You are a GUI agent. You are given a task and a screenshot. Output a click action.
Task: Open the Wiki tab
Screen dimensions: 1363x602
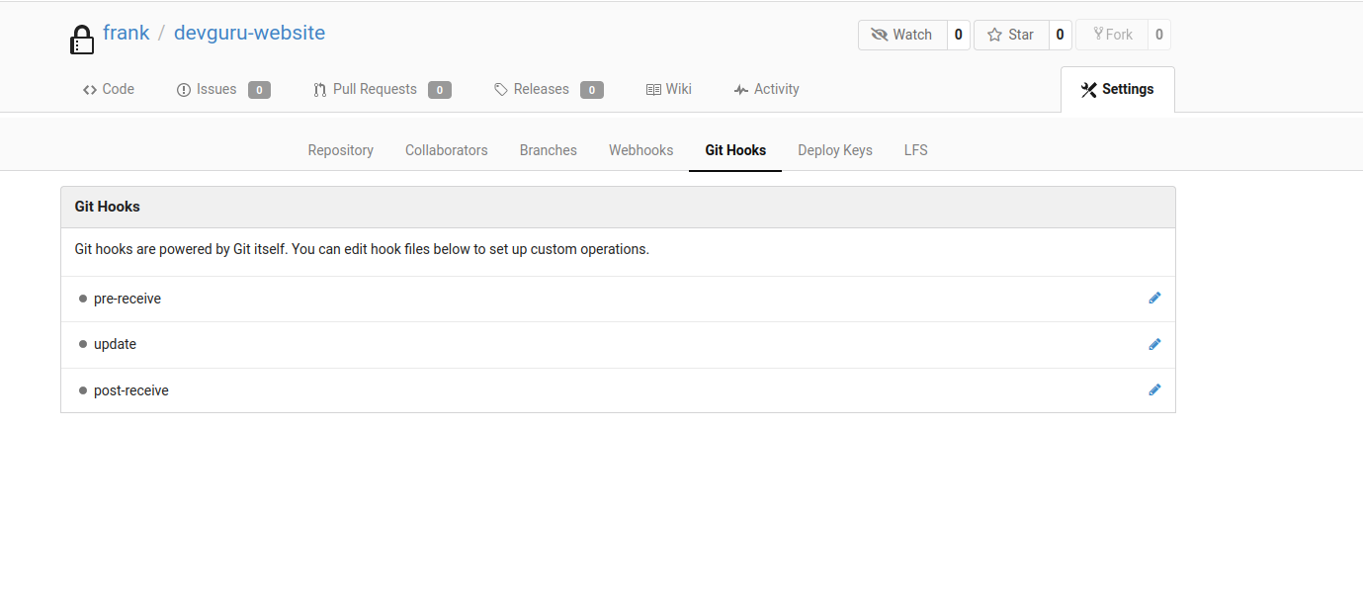click(669, 89)
